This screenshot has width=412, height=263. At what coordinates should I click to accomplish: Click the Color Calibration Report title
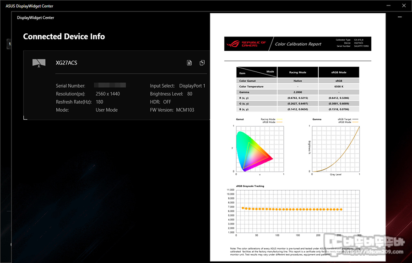298,44
